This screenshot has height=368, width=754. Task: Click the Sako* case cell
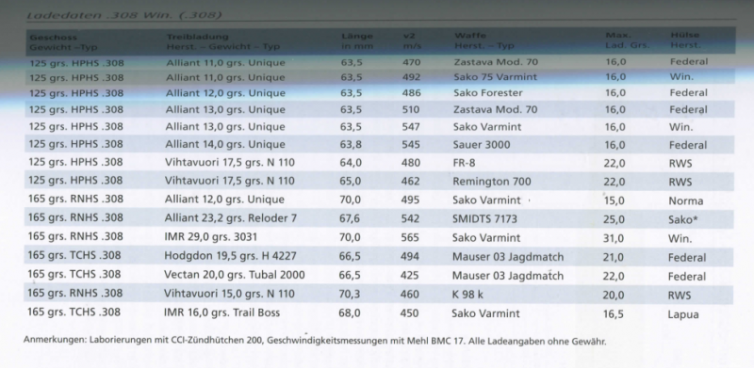tap(682, 219)
